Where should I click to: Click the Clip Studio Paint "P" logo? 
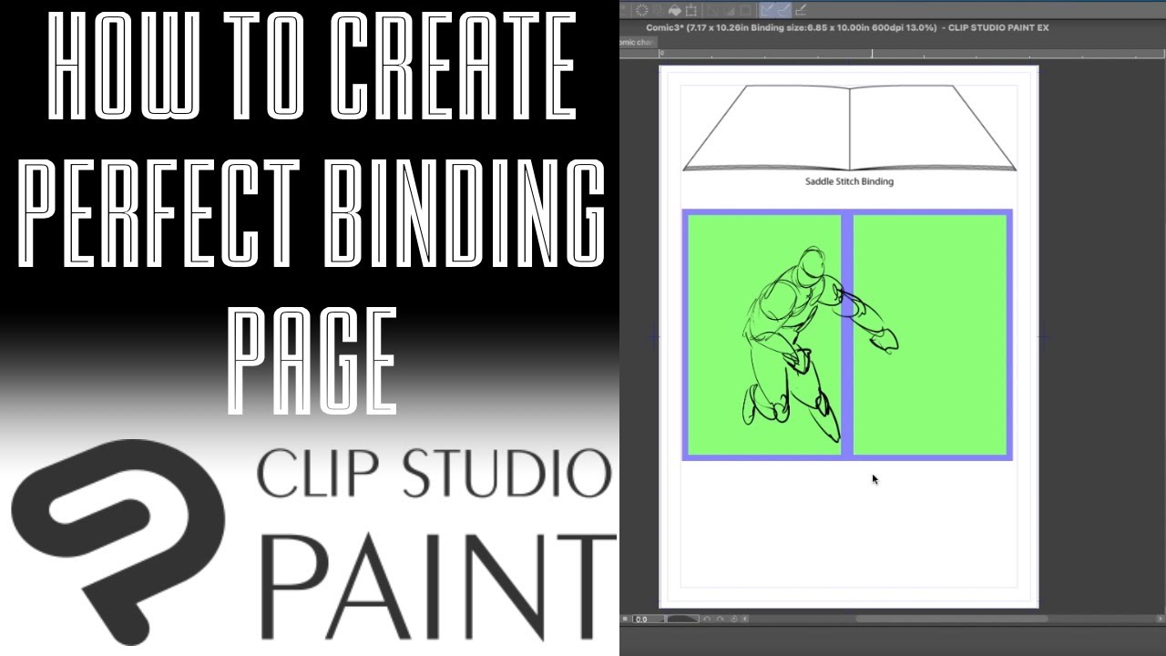coord(118,542)
